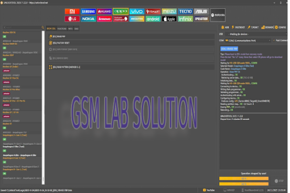Select the Xiaomi MI brand logo

(x=72, y=12)
